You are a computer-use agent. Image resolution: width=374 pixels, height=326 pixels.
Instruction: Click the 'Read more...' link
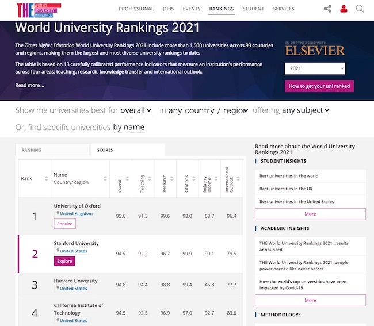tap(29, 85)
